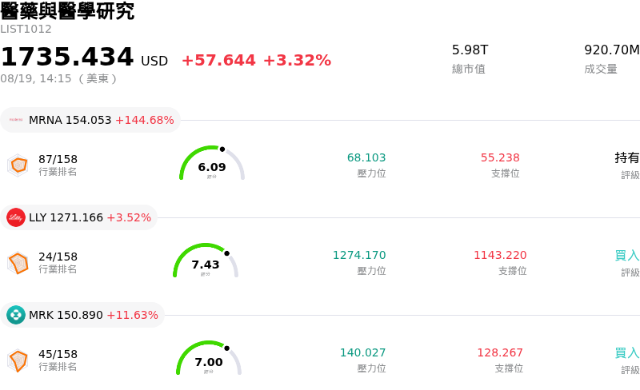Click the Moderna logo icon beside MRNA
640x390 pixels.
(x=16, y=120)
